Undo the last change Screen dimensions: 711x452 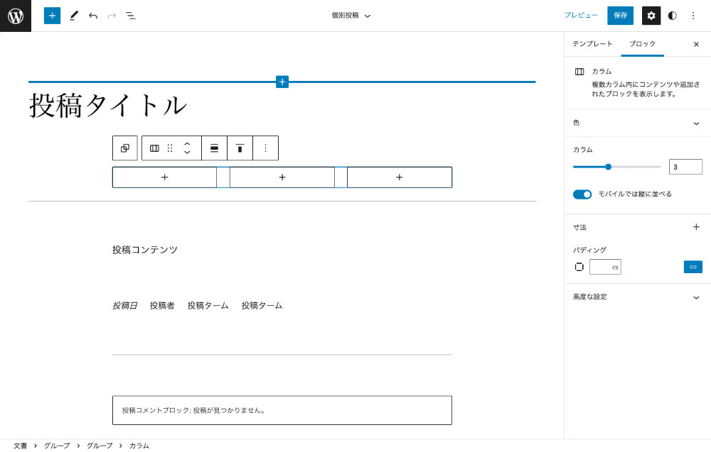pyautogui.click(x=93, y=16)
